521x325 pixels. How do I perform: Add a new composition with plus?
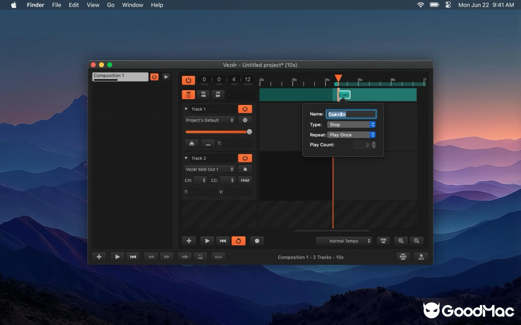[x=99, y=257]
